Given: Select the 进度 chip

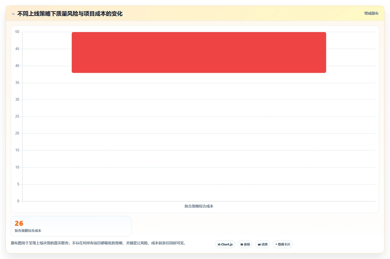Looking at the screenshot, I should pos(263,244).
